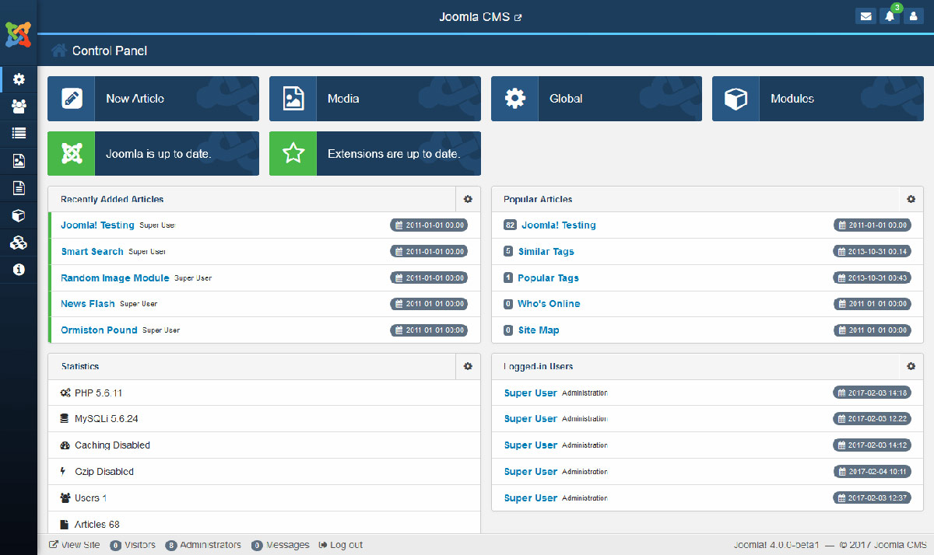Open Super User logged in 2017-02-04 10:11
This screenshot has width=934, height=555.
[531, 472]
